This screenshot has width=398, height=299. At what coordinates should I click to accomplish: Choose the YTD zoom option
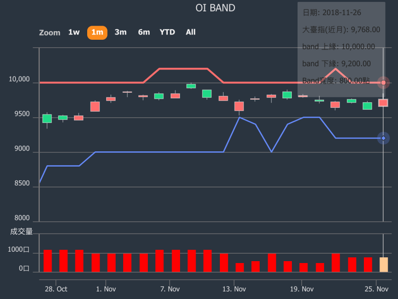(167, 32)
